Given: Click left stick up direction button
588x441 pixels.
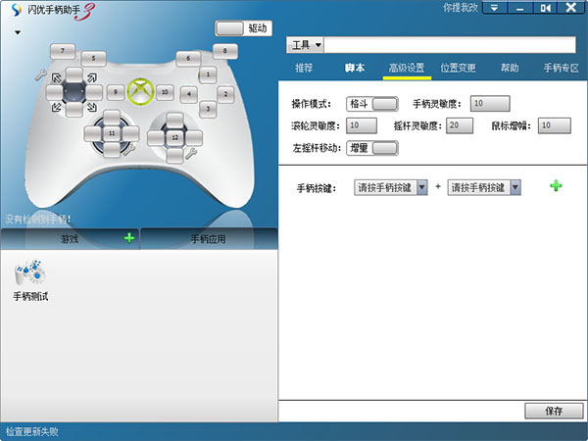Looking at the screenshot, I should pyautogui.click(x=112, y=118).
